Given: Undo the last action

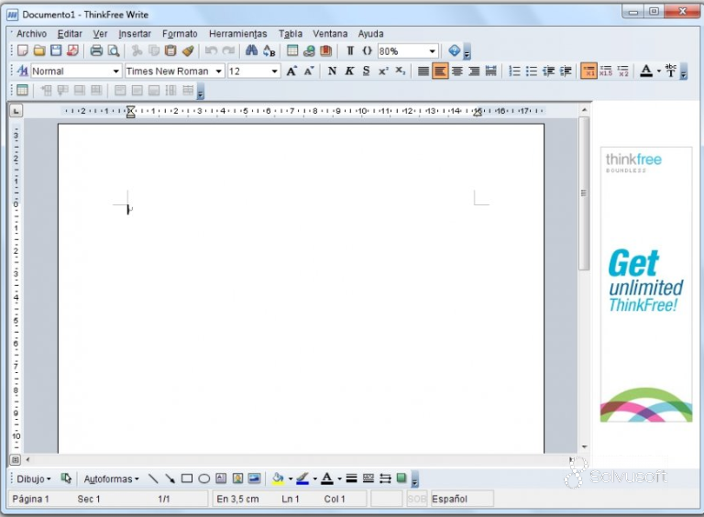Looking at the screenshot, I should [211, 50].
